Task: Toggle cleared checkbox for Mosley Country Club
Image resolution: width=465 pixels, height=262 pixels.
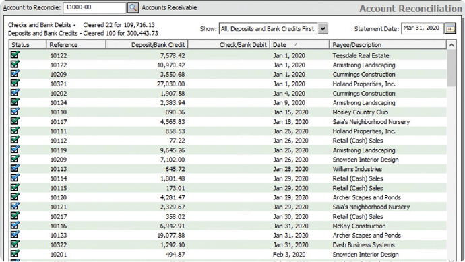Action: point(15,112)
